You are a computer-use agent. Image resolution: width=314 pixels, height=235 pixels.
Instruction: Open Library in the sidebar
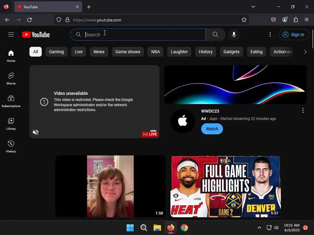(11, 124)
